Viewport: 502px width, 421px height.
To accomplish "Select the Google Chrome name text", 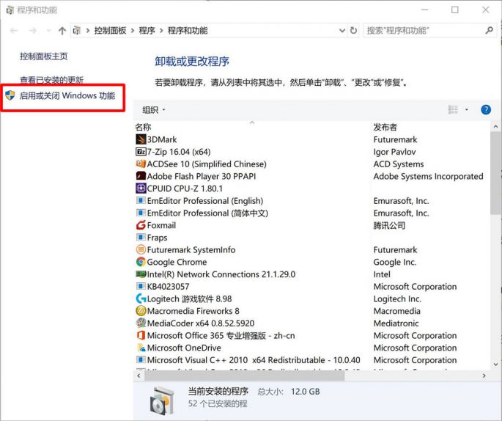I will (177, 262).
